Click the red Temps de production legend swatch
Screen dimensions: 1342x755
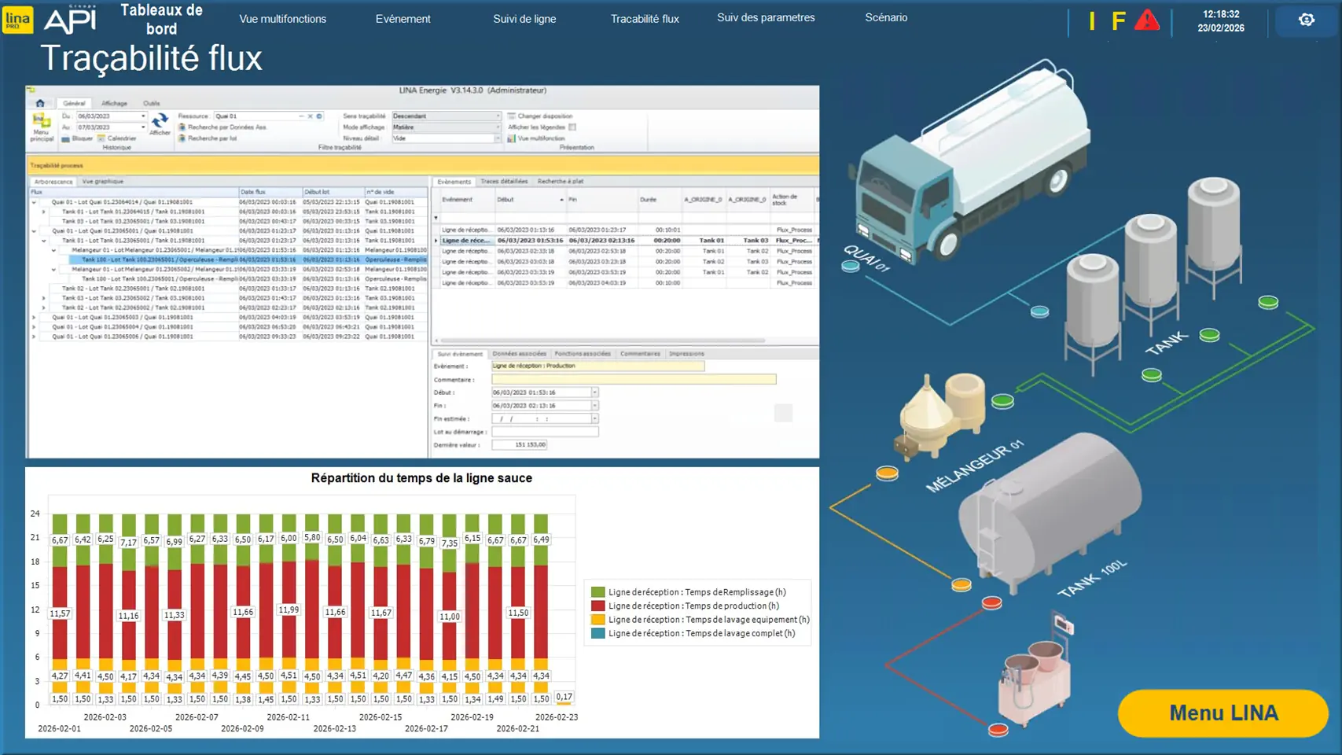click(x=597, y=606)
